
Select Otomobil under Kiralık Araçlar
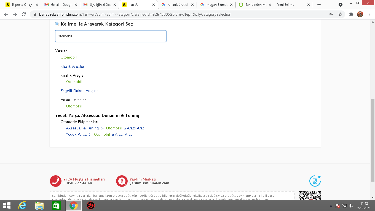coord(74,82)
